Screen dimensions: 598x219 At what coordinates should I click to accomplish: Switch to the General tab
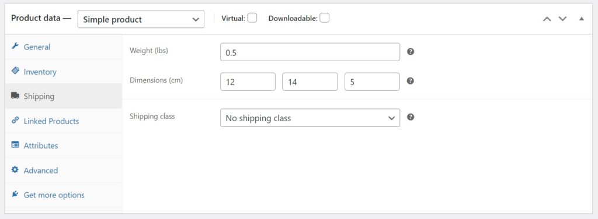coord(63,47)
